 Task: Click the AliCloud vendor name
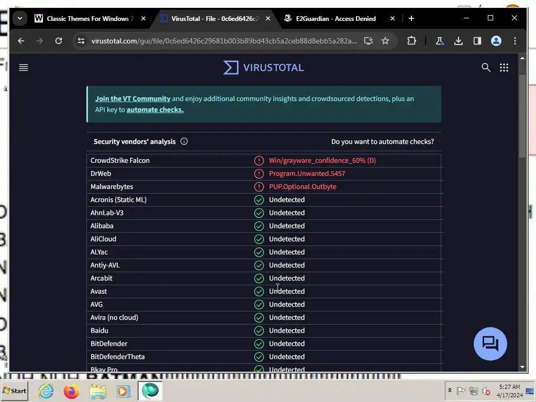tap(103, 239)
